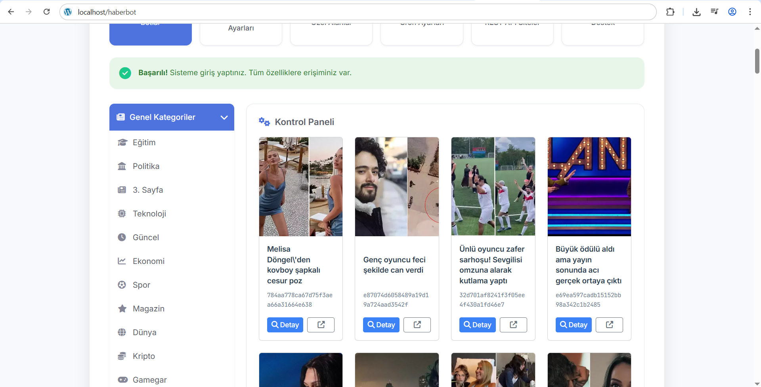Select Kripto category label
The image size is (761, 387).
144,356
